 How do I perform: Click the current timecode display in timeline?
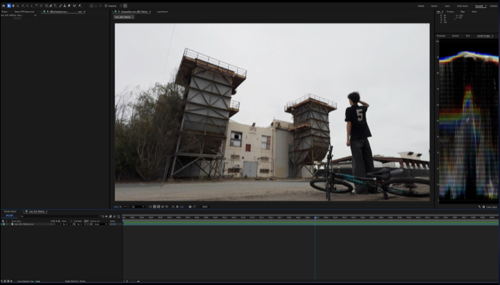pos(9,216)
